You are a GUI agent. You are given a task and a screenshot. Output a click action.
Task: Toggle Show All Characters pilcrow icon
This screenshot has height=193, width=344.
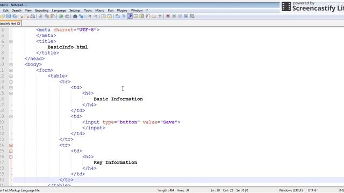[124, 16]
